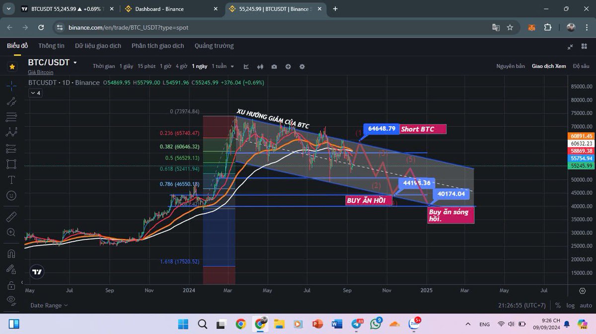Switch to Nguyên bản chart mode
The width and height of the screenshot is (596, 334).
(x=511, y=66)
